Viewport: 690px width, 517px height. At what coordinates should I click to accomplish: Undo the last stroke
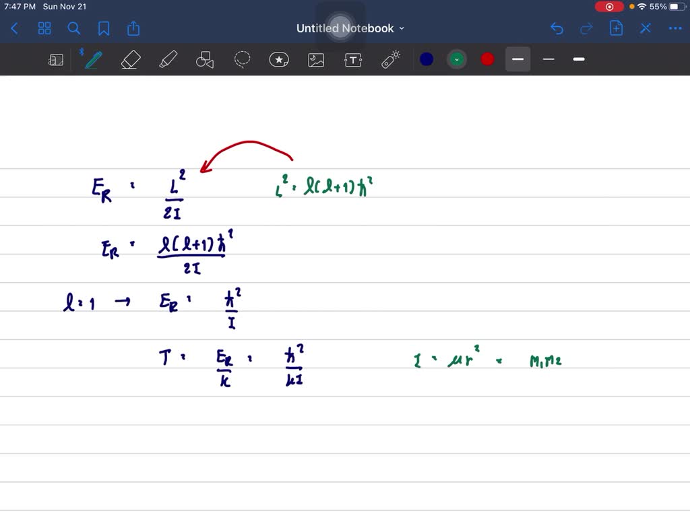coord(557,28)
